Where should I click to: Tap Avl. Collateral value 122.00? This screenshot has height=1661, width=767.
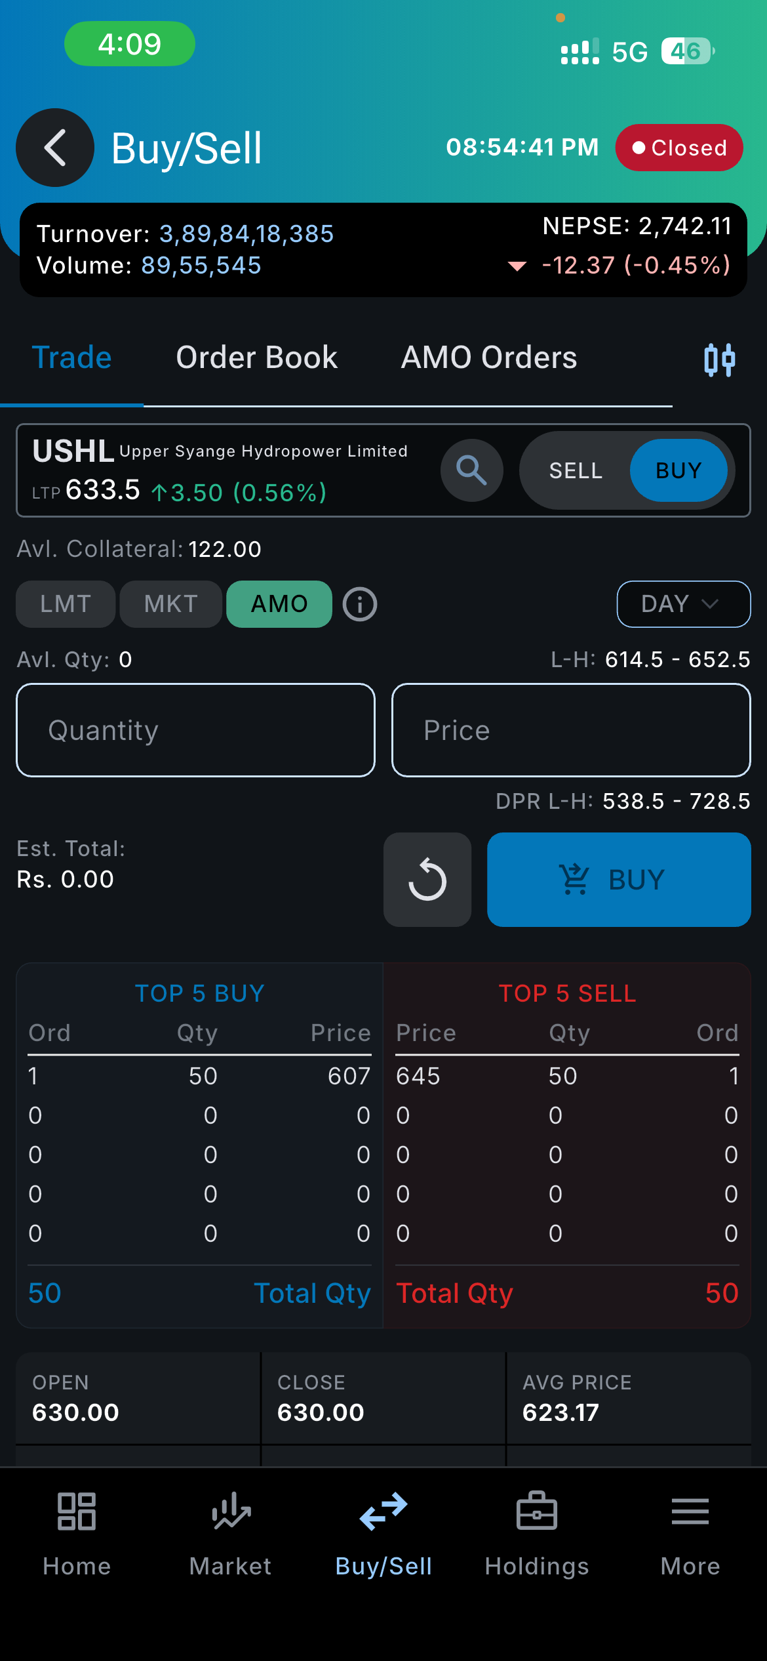(x=225, y=549)
